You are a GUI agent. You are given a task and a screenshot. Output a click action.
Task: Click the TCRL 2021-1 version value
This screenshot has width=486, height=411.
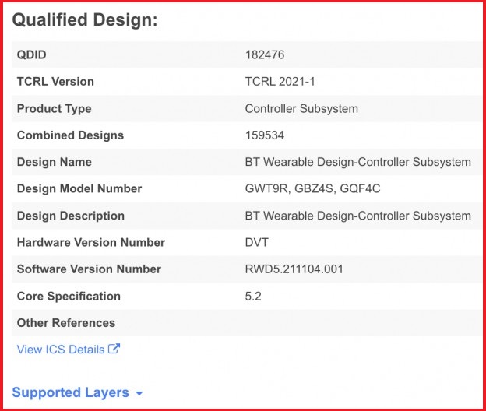[x=280, y=82]
